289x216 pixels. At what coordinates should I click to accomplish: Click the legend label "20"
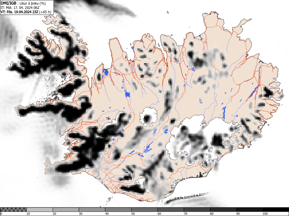click(54, 214)
